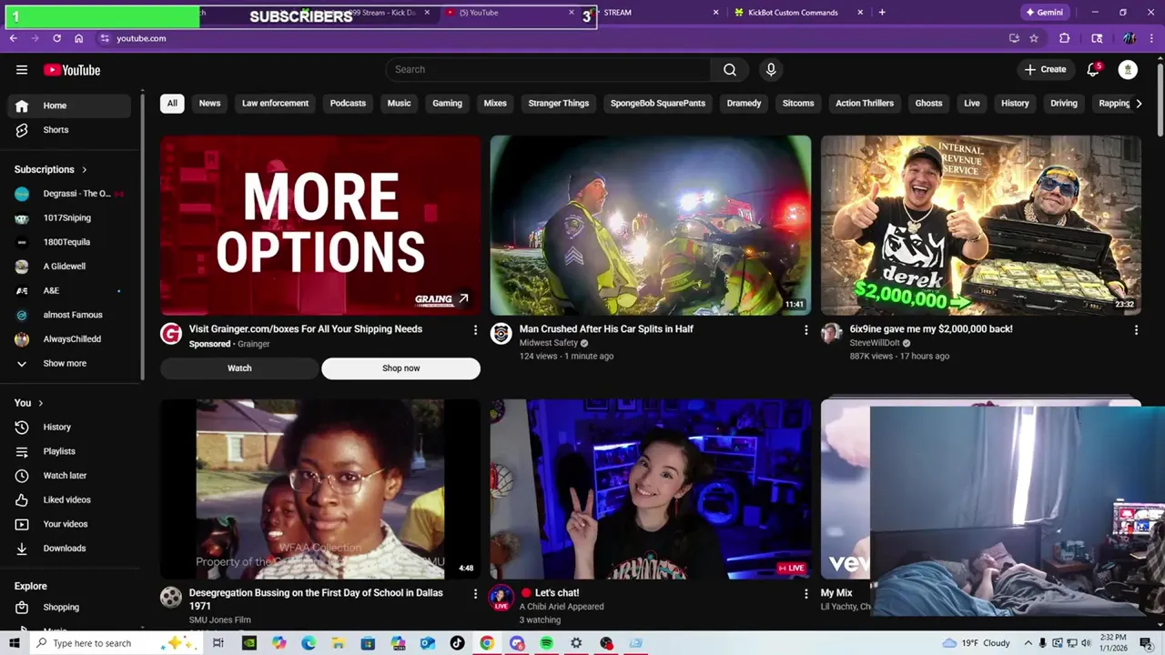
Task: Select the Law enforcement filter chip
Action: tap(275, 104)
